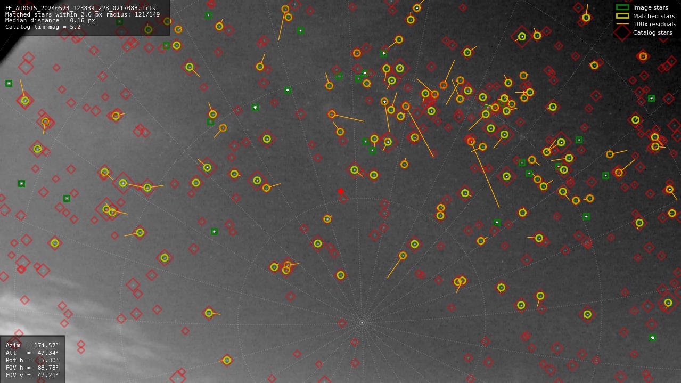Click the red diamond Catalog stars legend icon
The height and width of the screenshot is (383, 681).
tap(622, 32)
